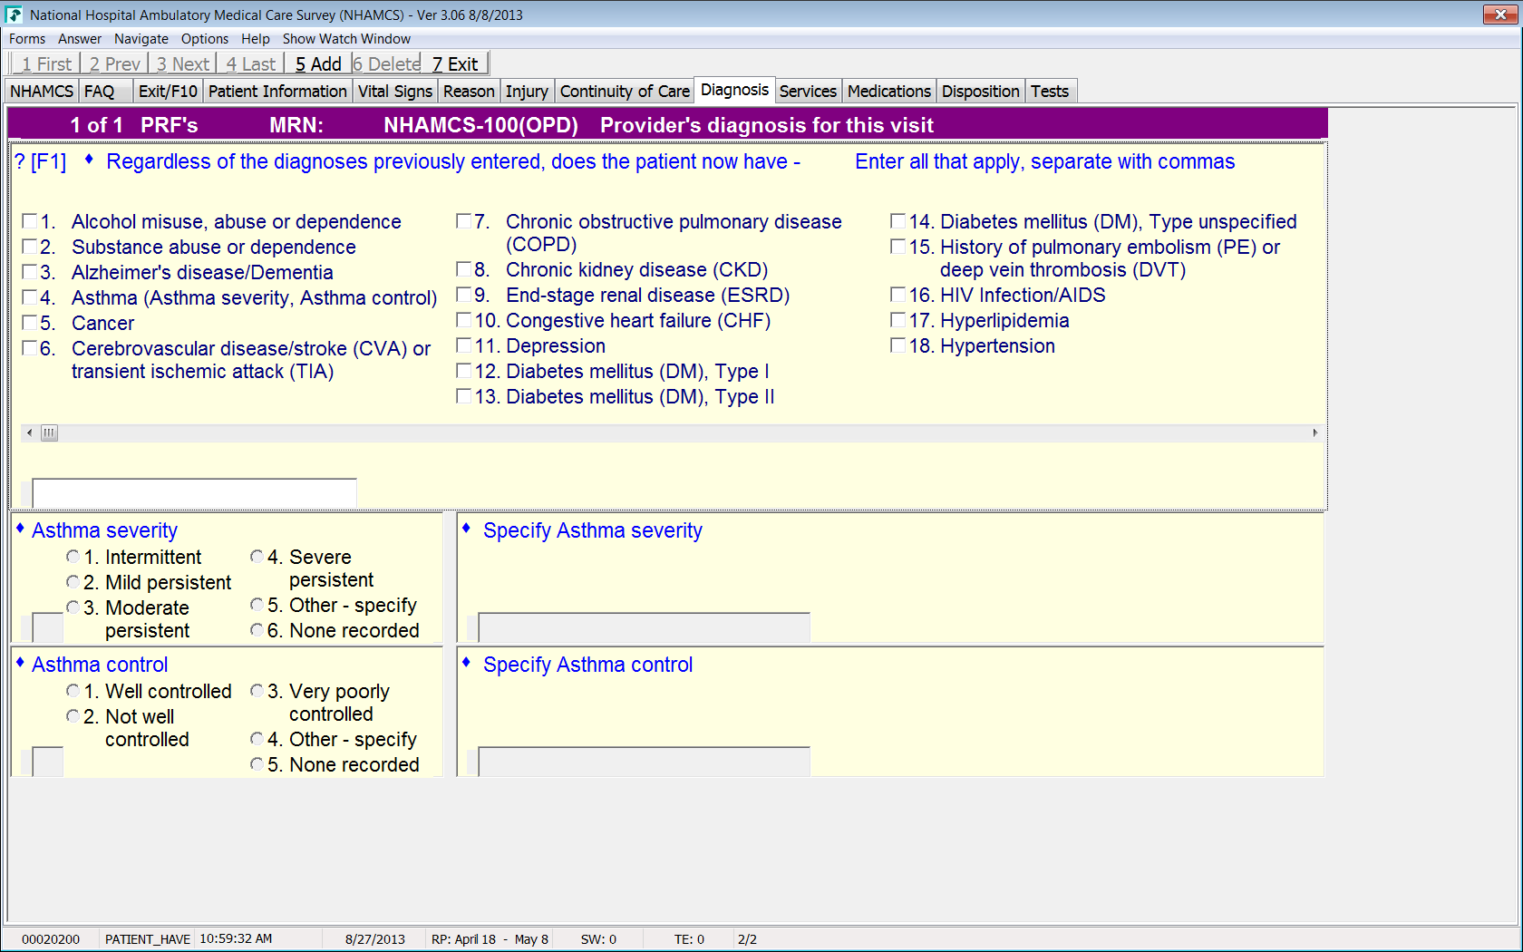Screen dimensions: 1523x952
Task: Check HIV Infection/AIDS
Action: point(898,295)
